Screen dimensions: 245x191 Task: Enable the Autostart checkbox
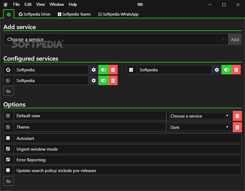click(x=8, y=138)
